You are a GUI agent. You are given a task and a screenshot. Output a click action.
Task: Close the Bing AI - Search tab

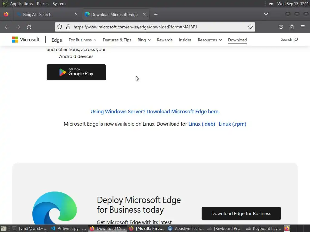76,14
